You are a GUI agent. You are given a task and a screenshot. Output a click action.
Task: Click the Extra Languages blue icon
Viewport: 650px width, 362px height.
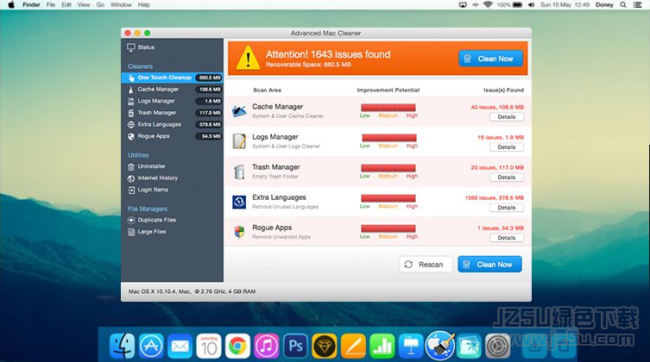click(x=239, y=202)
